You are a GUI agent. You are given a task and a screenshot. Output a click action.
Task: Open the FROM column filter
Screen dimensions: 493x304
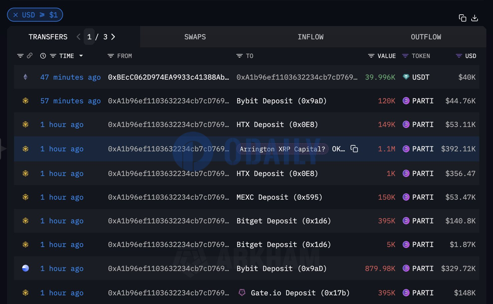pyautogui.click(x=111, y=56)
